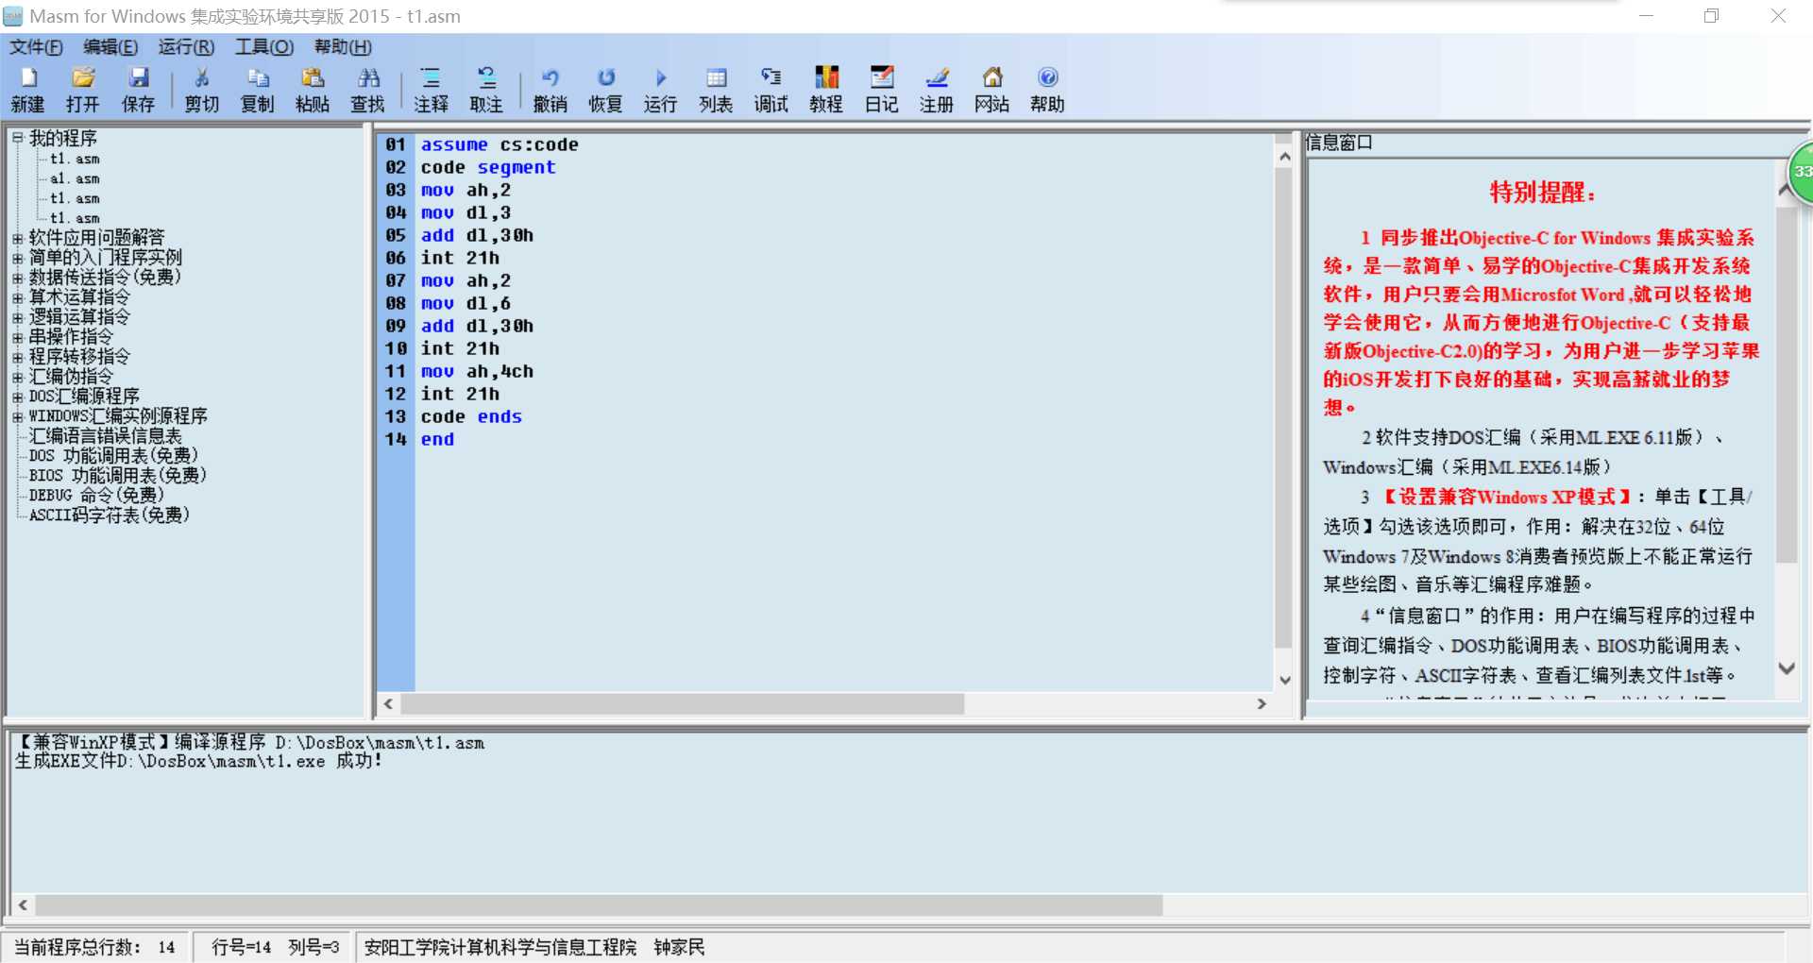The width and height of the screenshot is (1813, 963).
Task: Expand the DOS汇编源程序 node
Action: click(17, 397)
